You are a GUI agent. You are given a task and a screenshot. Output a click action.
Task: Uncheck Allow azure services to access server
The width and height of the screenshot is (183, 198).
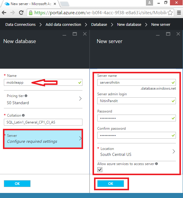point(100,170)
